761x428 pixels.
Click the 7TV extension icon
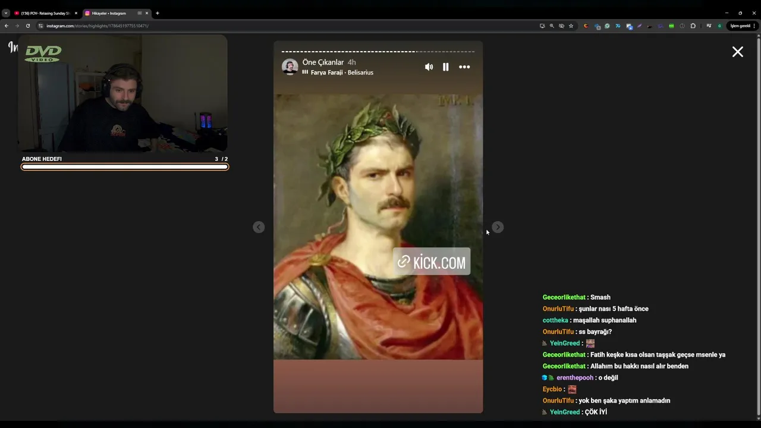(618, 26)
